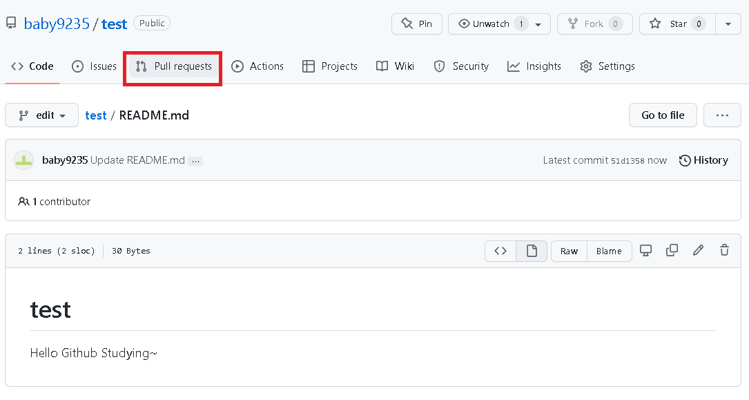Open the Issues tab
This screenshot has height=400, width=749.
pyautogui.click(x=94, y=66)
